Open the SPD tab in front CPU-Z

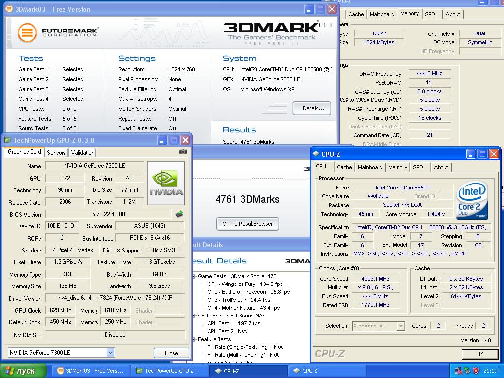[x=418, y=167]
